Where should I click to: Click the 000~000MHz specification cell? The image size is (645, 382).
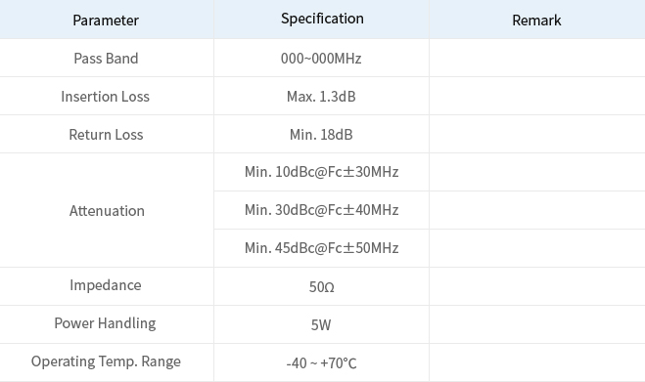[321, 58]
